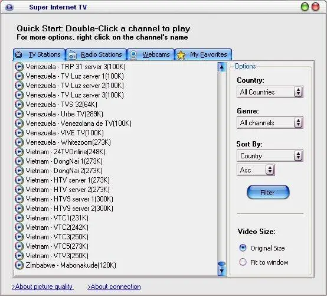Open the Asc sort order dropdown
327x296 pixels.
click(256, 170)
